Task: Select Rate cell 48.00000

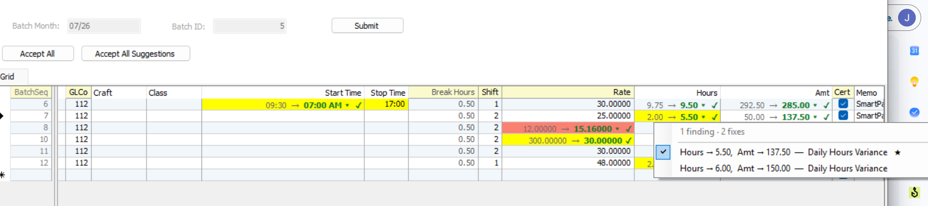Action: (x=568, y=163)
